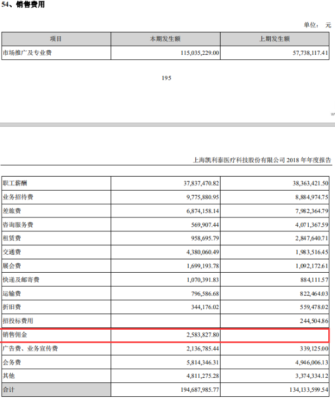Click the value 115,035,229.00
This screenshot has height=399, width=335.
click(x=200, y=53)
